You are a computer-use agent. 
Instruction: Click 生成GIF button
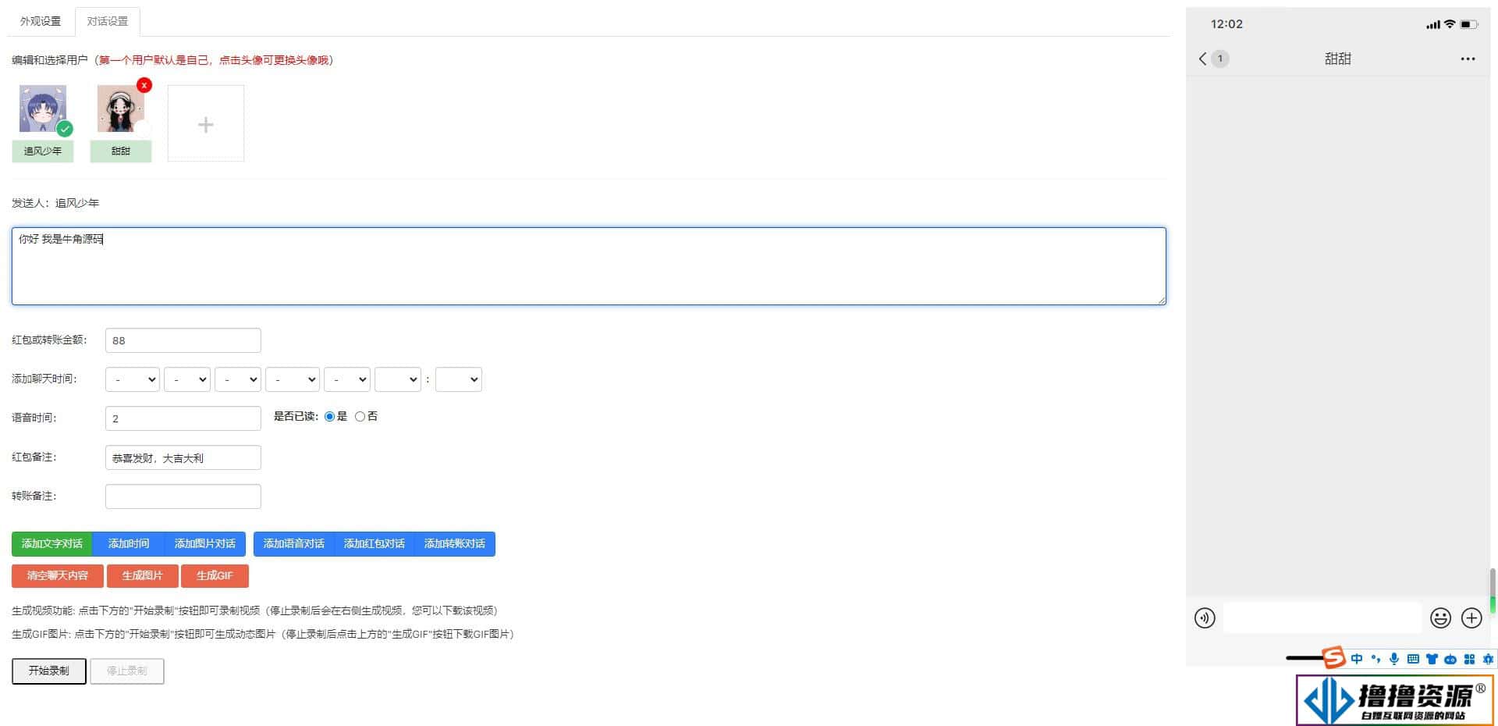215,576
